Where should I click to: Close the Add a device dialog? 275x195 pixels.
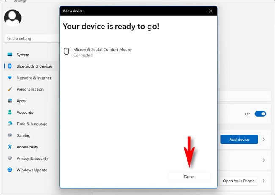click(x=211, y=11)
